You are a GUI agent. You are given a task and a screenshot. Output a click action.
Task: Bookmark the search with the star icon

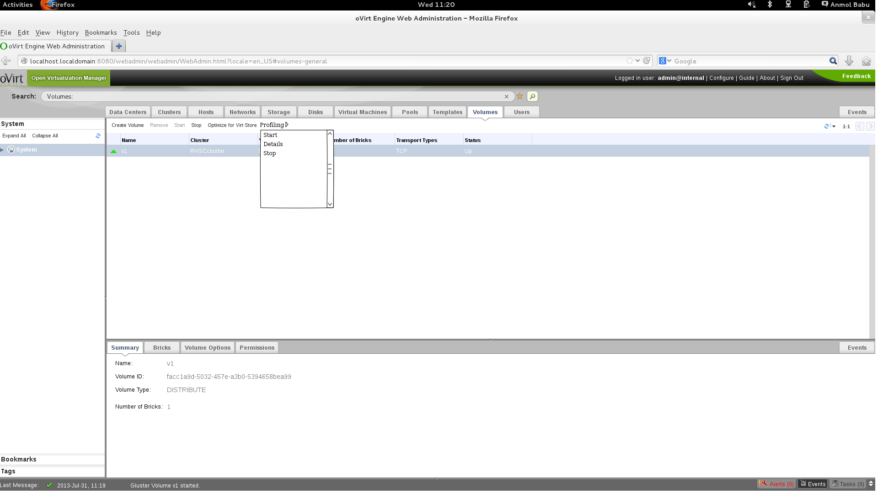pos(519,96)
